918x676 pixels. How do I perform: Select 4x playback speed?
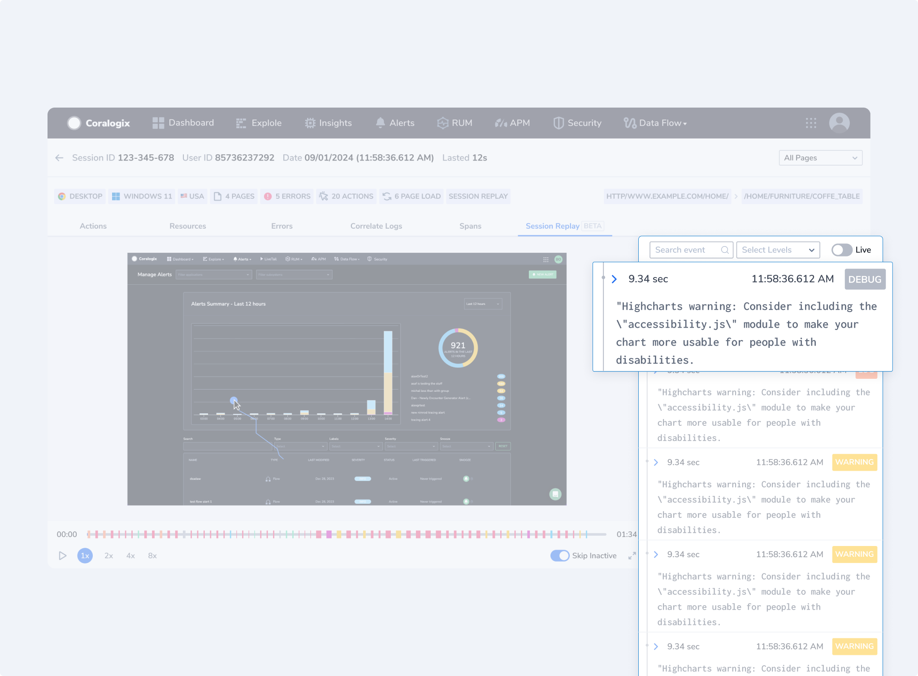tap(131, 556)
